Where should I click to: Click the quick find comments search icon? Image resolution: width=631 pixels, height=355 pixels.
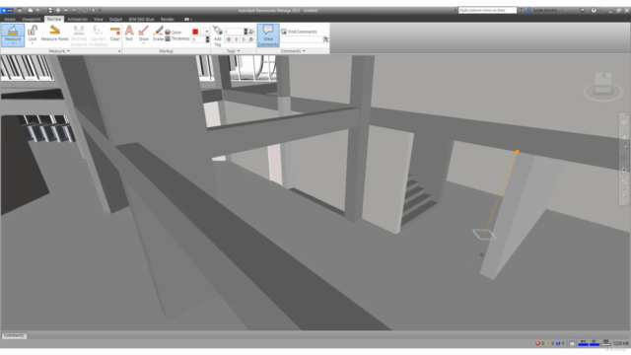click(325, 39)
